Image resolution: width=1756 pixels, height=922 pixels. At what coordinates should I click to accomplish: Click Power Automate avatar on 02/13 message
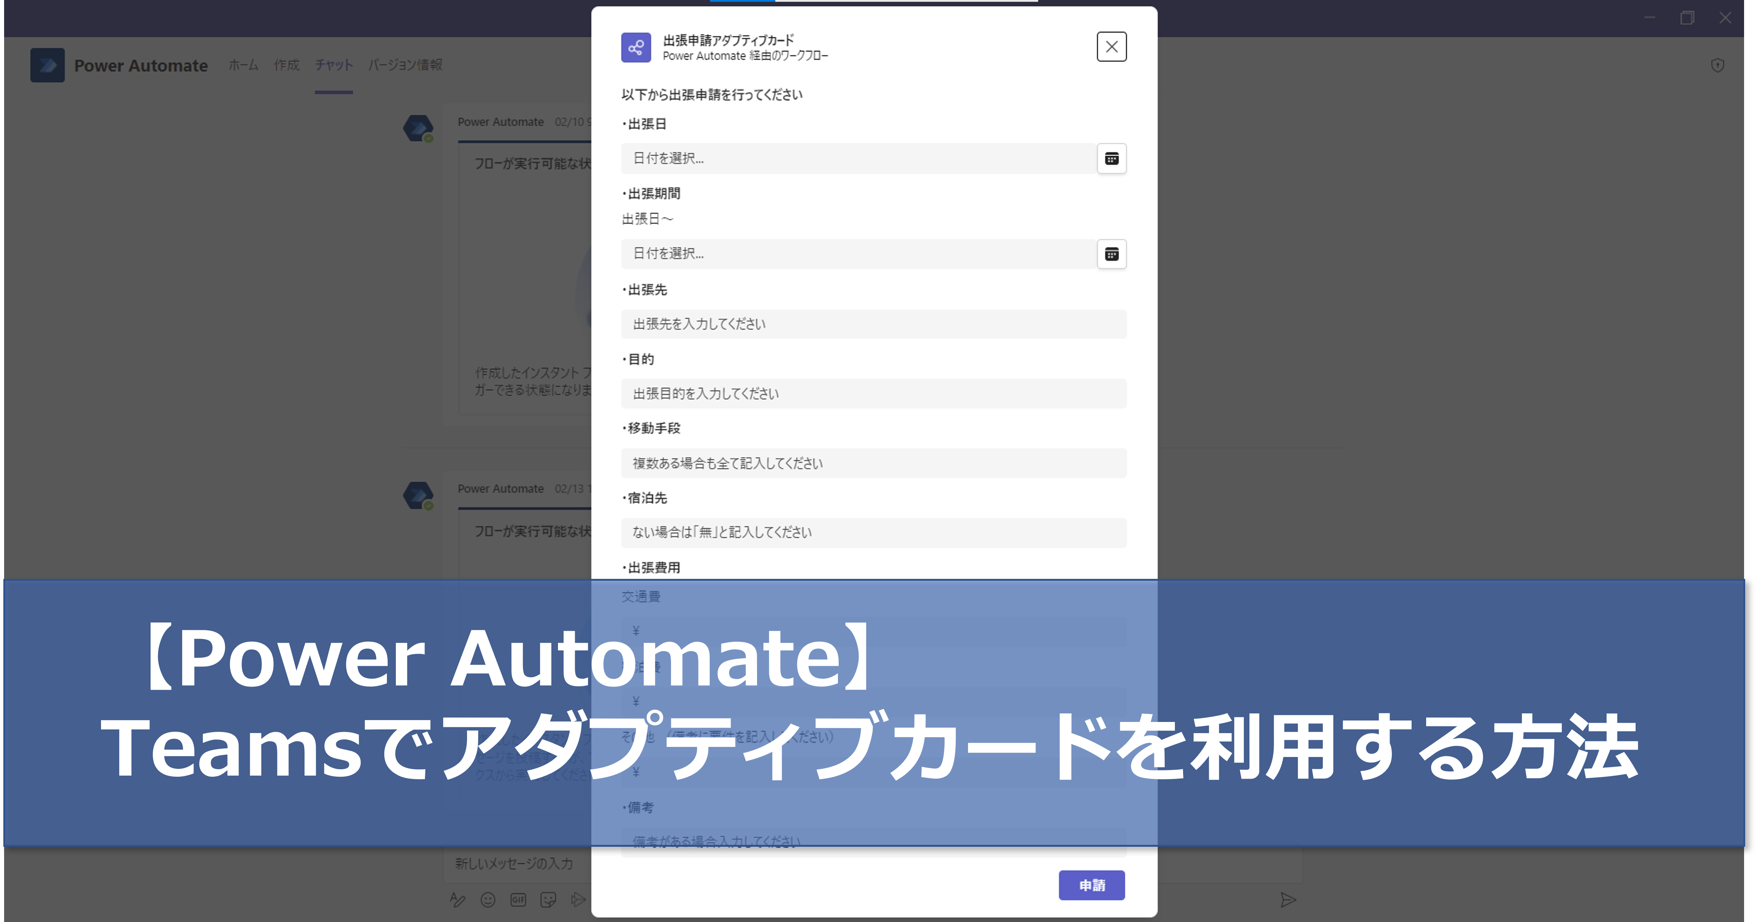[418, 495]
